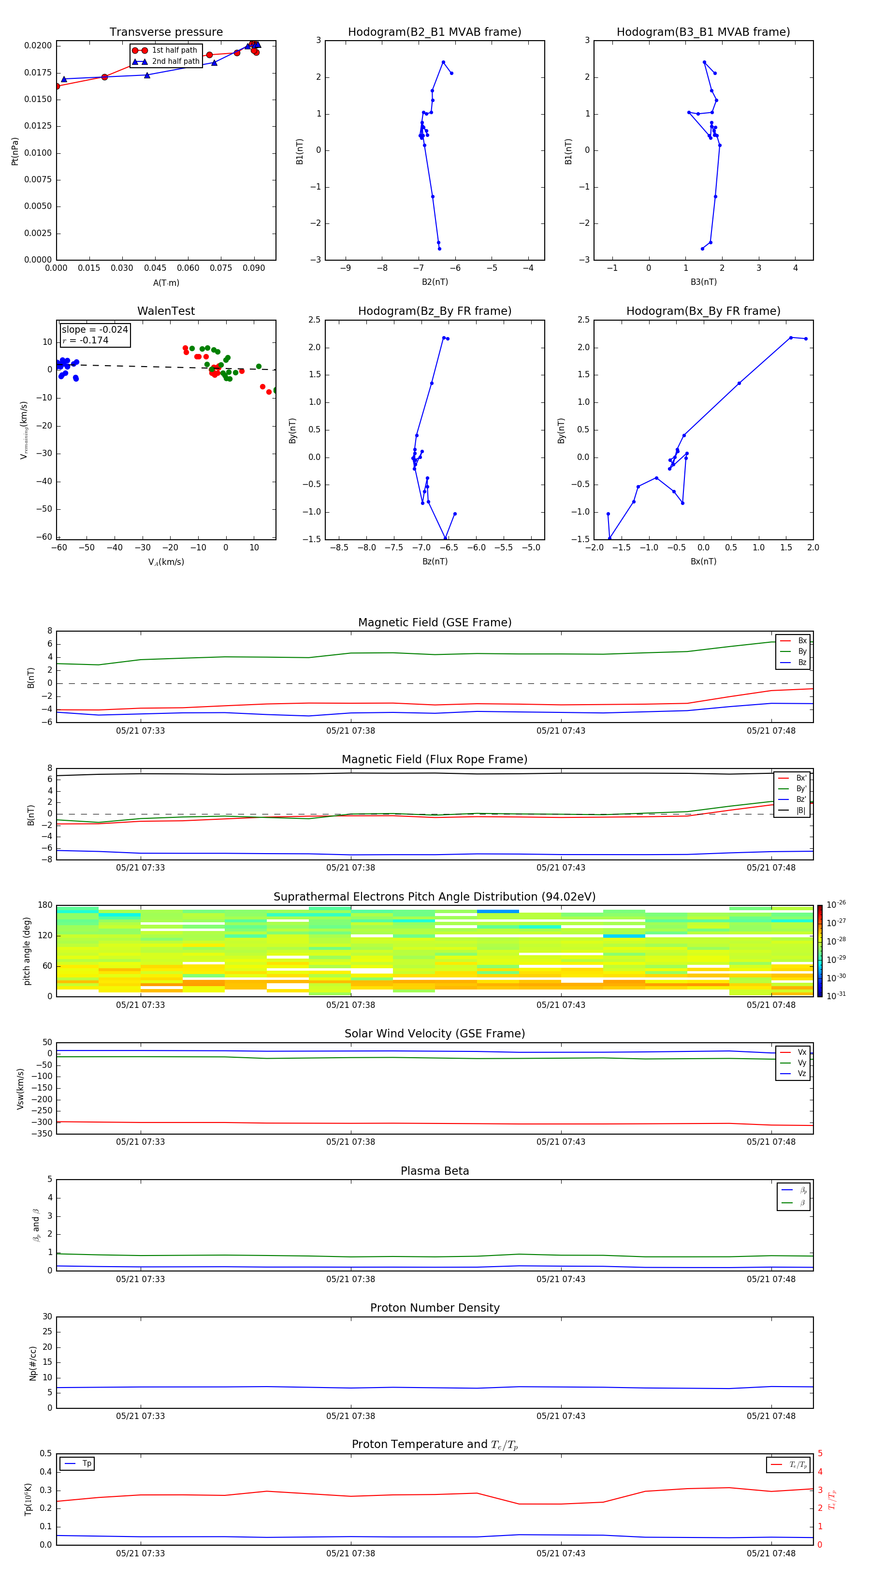Click the 'Proton Temperature and Te/Tp' title

click(435, 1444)
